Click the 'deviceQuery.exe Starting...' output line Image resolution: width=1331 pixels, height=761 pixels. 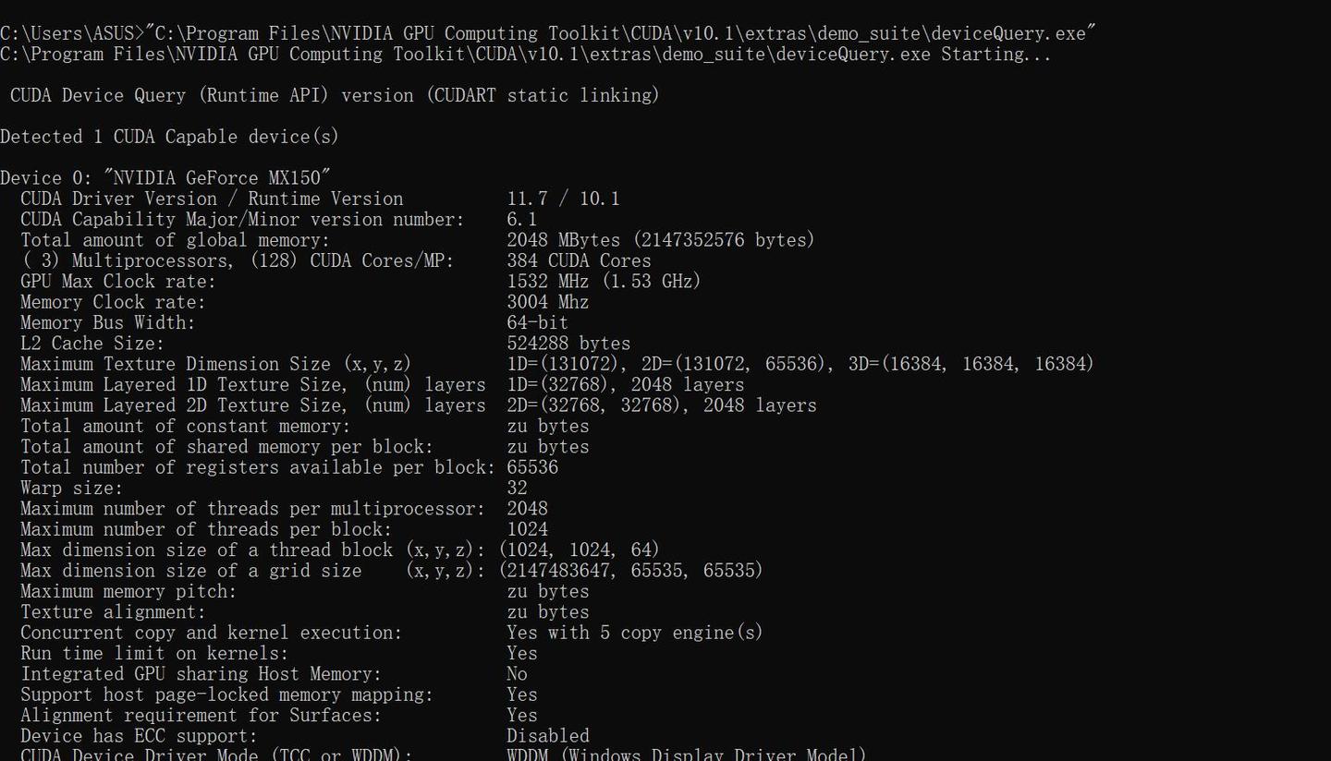point(526,54)
